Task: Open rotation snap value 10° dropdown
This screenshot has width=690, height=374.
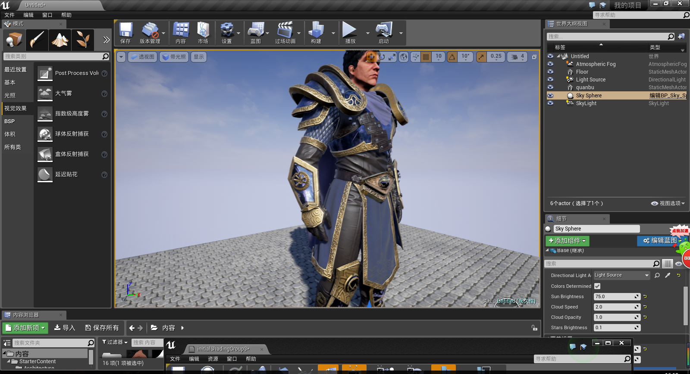Action: pos(465,57)
